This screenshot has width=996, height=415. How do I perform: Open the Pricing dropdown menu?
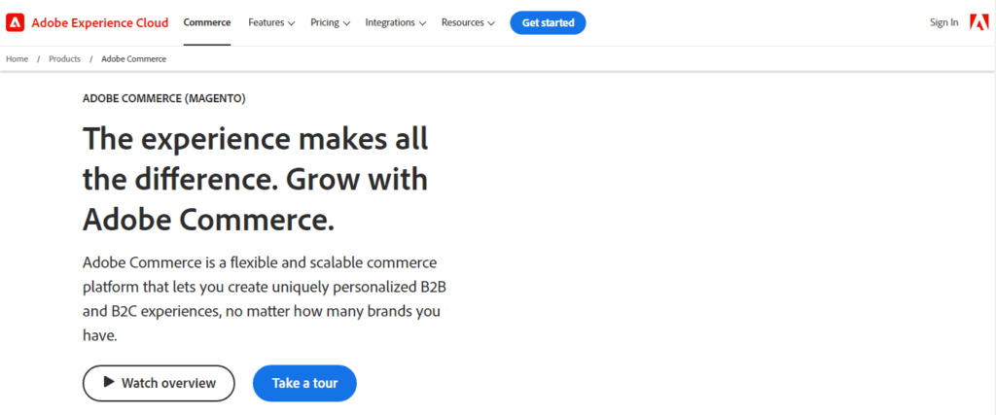point(331,23)
